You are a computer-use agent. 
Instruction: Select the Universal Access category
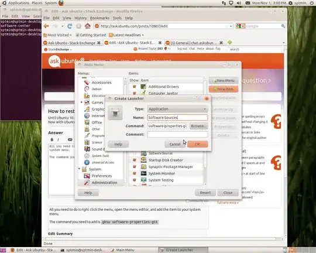click(x=103, y=162)
